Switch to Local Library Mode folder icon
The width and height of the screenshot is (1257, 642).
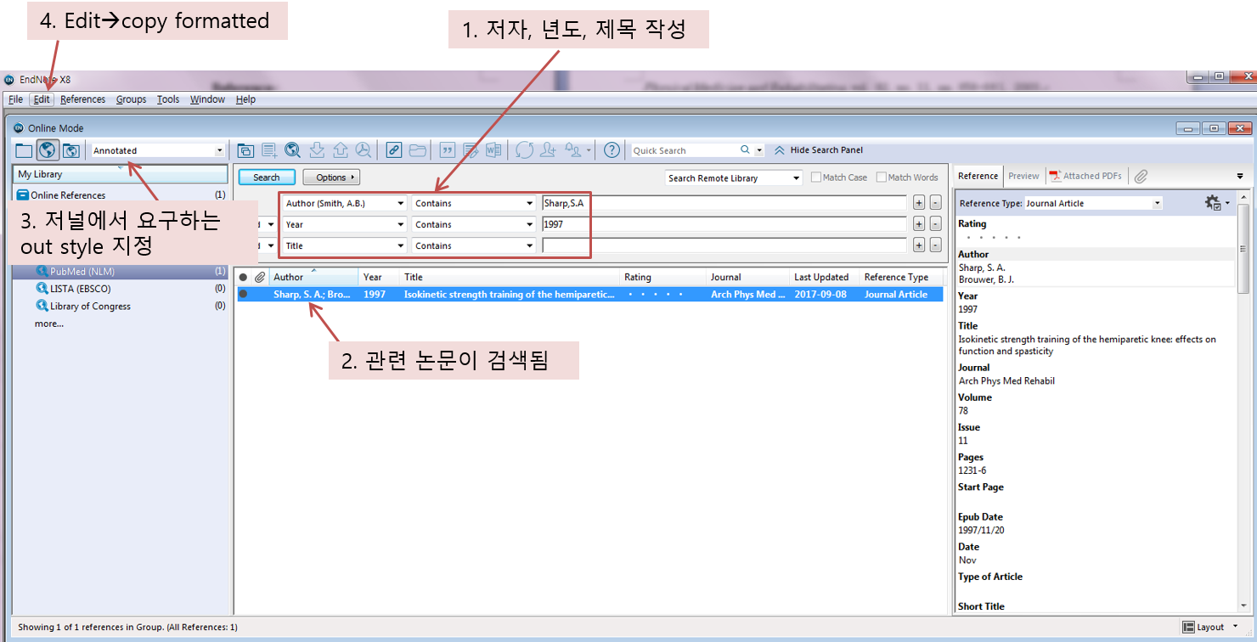tap(24, 150)
